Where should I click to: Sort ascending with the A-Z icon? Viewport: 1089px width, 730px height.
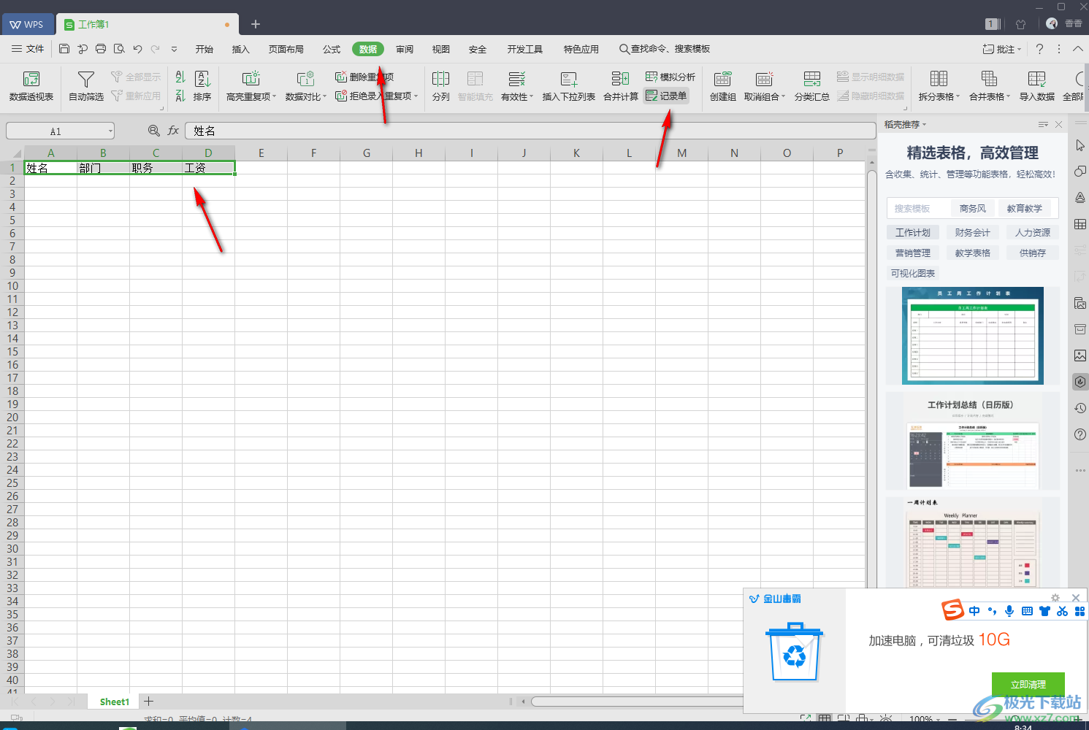pyautogui.click(x=180, y=77)
